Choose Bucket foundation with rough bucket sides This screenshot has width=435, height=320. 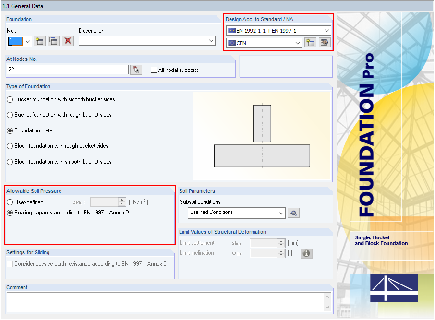click(x=10, y=115)
